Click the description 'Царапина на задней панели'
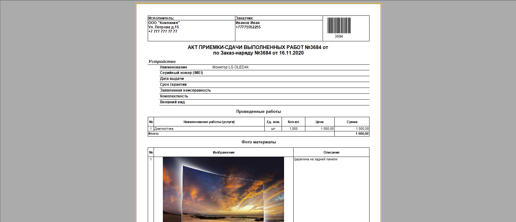 [316, 159]
